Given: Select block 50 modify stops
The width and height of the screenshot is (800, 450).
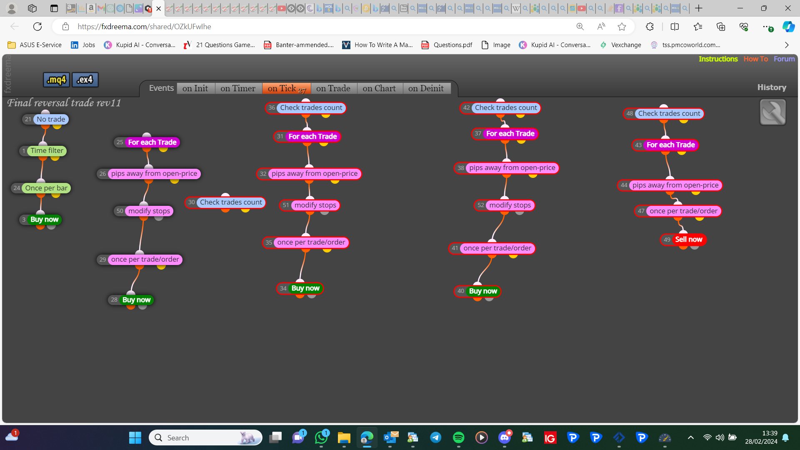Looking at the screenshot, I should (x=144, y=211).
